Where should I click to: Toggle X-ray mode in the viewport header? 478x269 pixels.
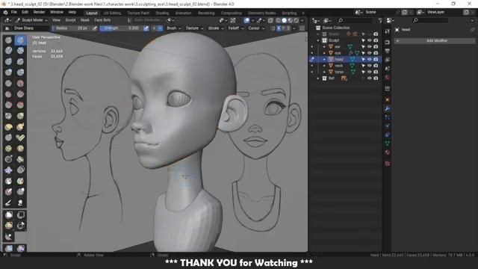point(270,20)
